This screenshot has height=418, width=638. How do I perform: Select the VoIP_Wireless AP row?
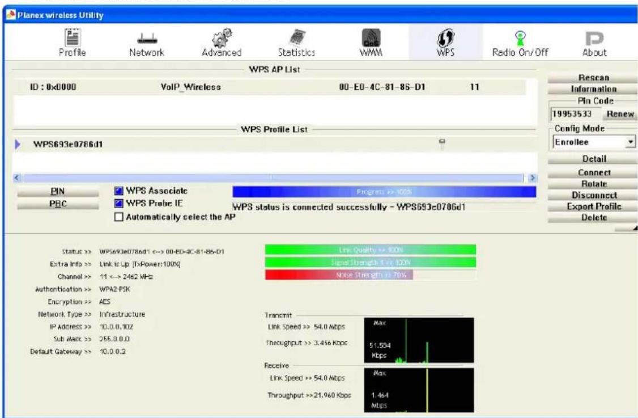click(269, 87)
